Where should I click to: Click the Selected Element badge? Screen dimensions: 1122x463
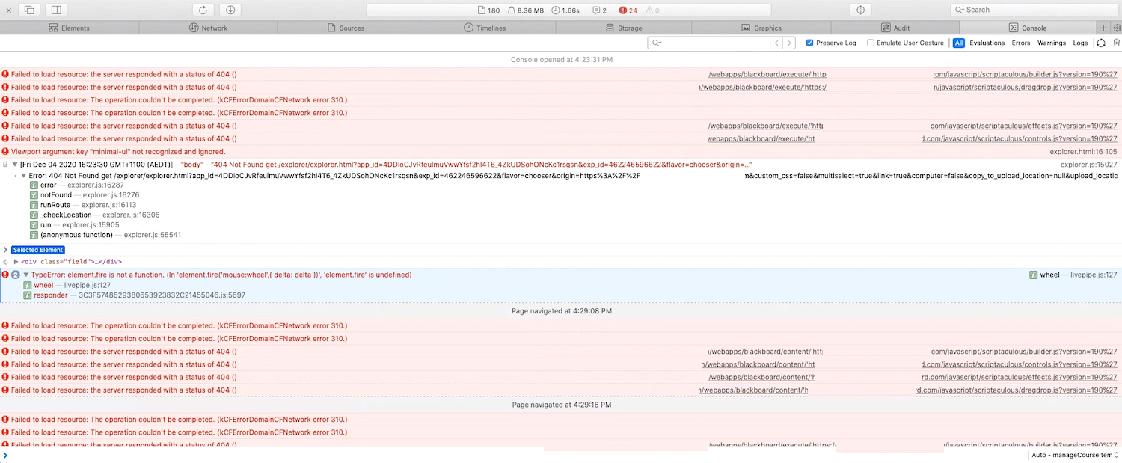click(x=38, y=250)
